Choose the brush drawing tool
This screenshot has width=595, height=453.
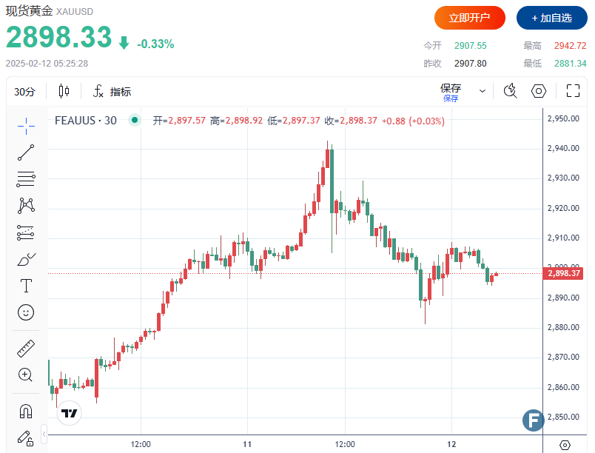click(26, 260)
